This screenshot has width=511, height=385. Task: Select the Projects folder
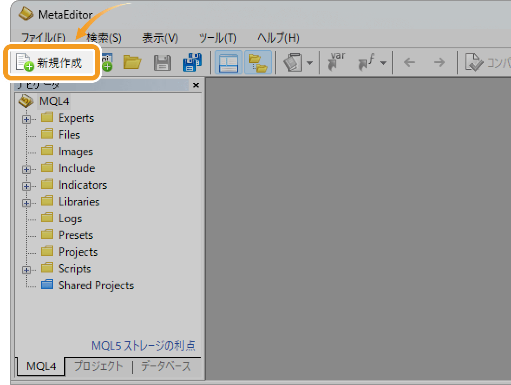(x=78, y=252)
